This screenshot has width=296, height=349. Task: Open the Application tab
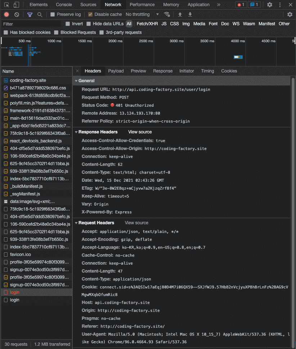click(198, 5)
